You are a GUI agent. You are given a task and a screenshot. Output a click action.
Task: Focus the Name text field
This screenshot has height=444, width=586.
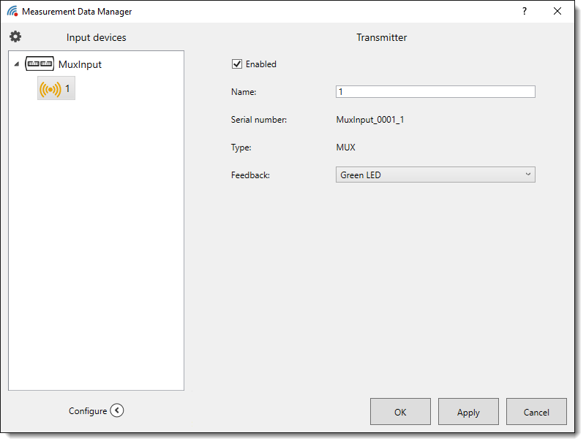tap(435, 92)
